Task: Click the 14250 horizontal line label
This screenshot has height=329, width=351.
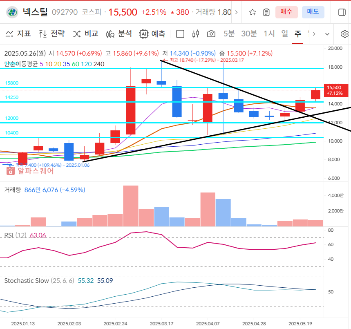Action: tap(11, 97)
